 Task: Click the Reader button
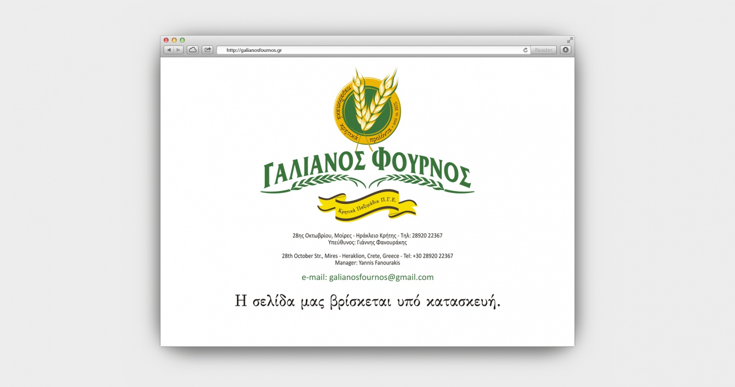click(x=543, y=50)
